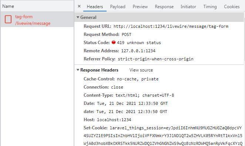Image resolution: width=245 pixels, height=146 pixels.
Task: Click the lowercase date header value
Action: [x=132, y=112]
